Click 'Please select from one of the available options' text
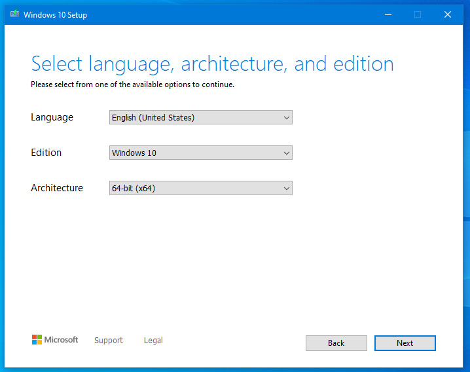 pyautogui.click(x=132, y=84)
